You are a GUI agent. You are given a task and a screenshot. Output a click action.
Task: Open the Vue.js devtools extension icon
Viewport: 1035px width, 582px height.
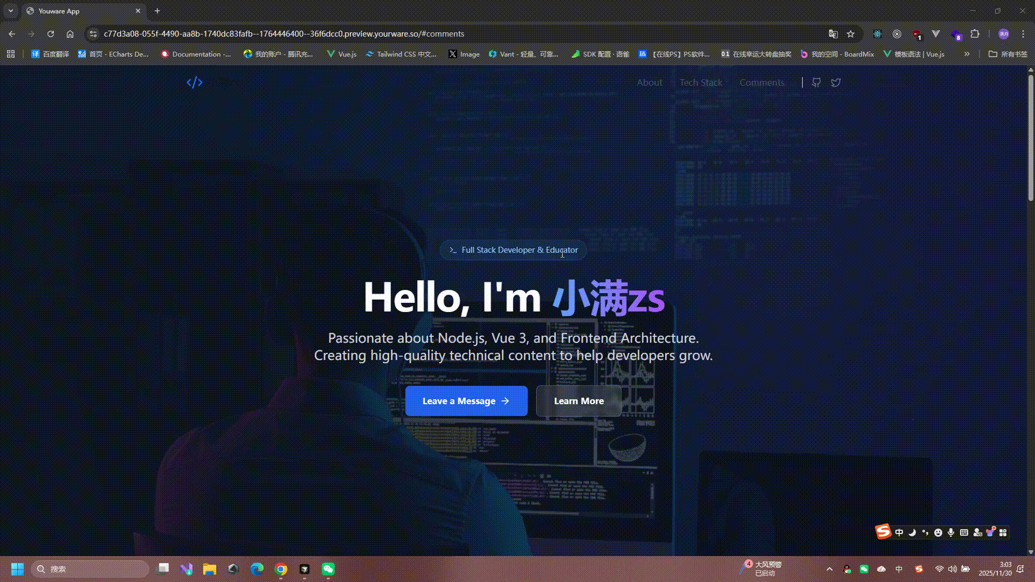tap(936, 34)
